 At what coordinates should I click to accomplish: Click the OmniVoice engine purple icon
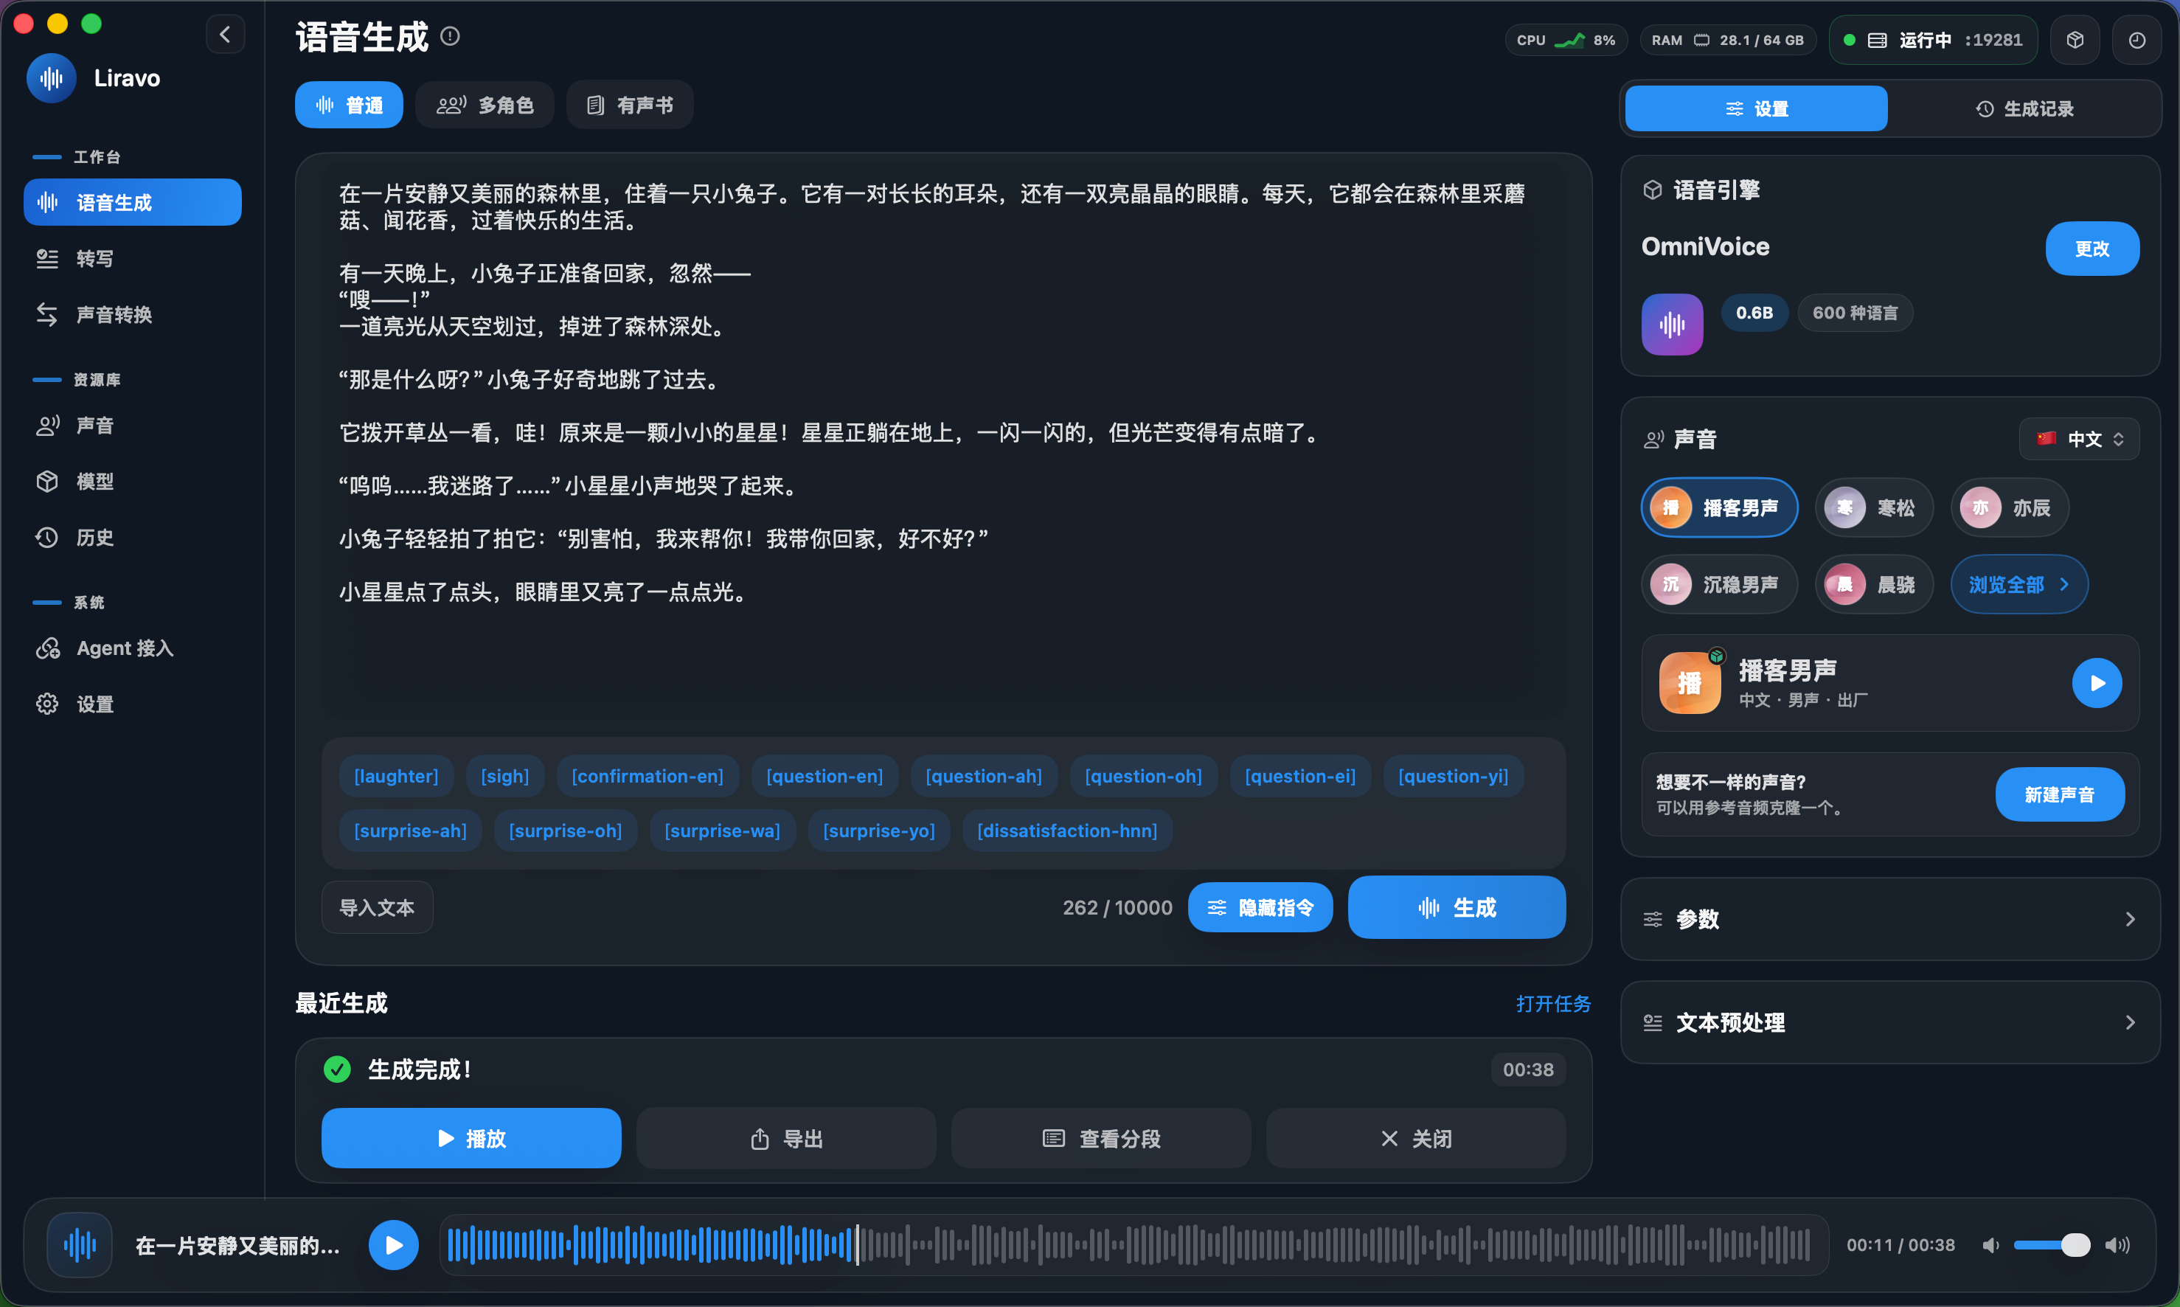click(1672, 324)
